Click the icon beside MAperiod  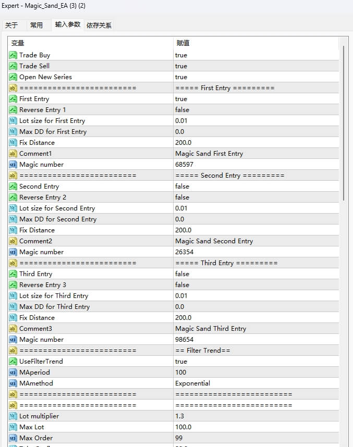tap(13, 372)
